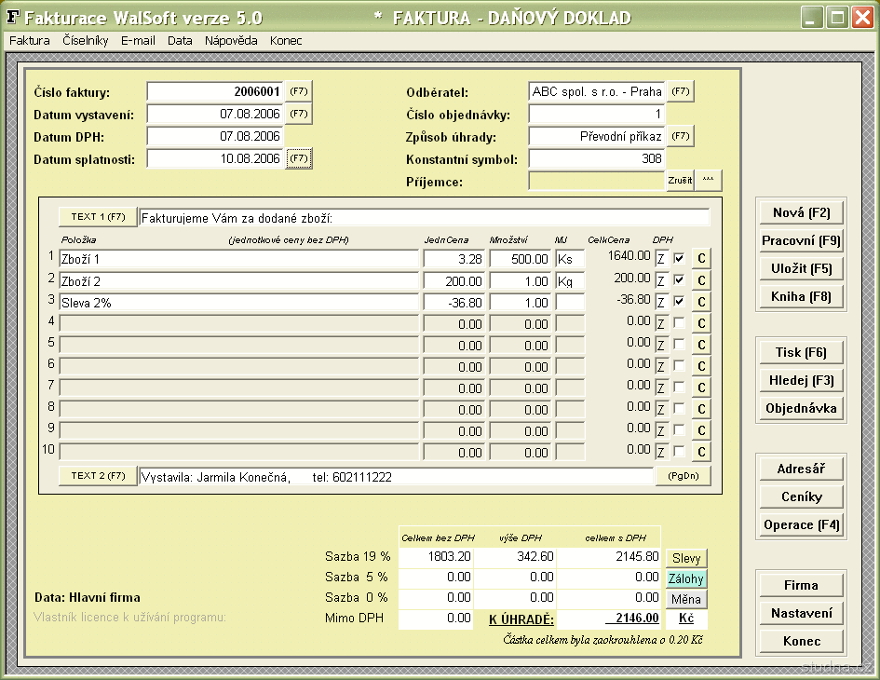Open F7 selector for Způsob úhrady
Viewport: 880px width, 680px height.
click(x=681, y=136)
